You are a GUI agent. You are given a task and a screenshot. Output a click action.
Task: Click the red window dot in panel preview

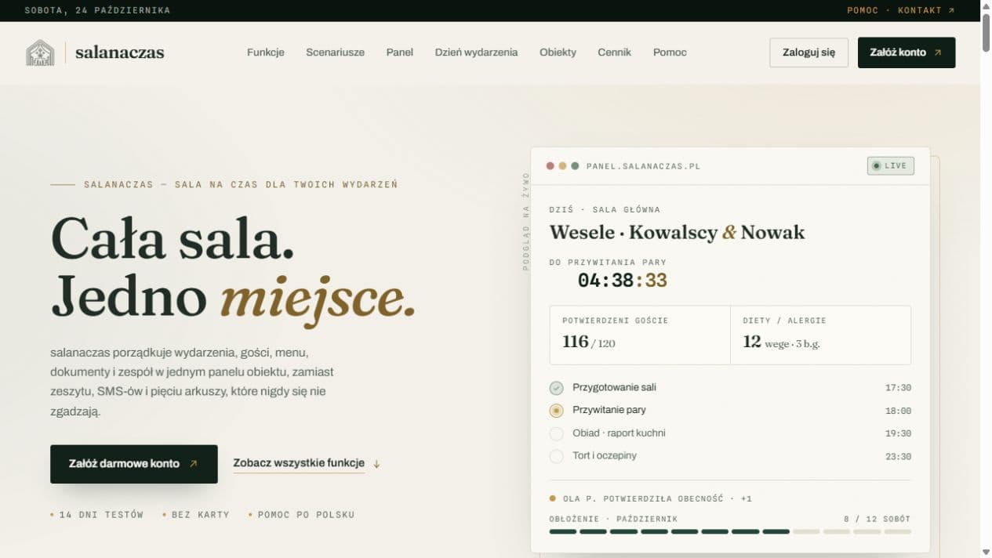pos(551,166)
